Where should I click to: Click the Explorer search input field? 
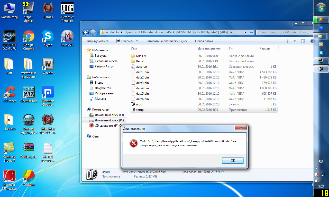[x=284, y=32]
